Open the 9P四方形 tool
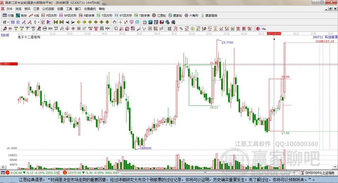The height and width of the screenshot is (183, 338). coord(68,15)
